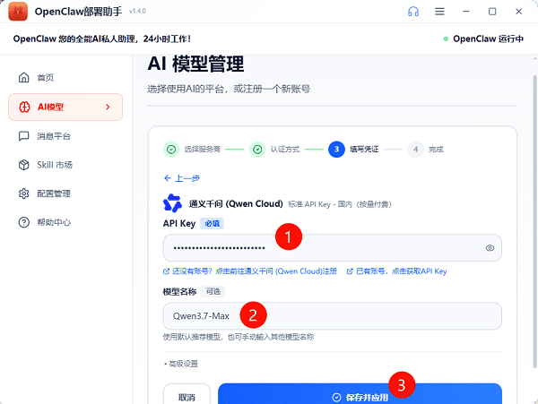Viewport: 538px width, 404px height.
Task: Open the 配置管理 sidebar menu item
Action: pyautogui.click(x=65, y=193)
